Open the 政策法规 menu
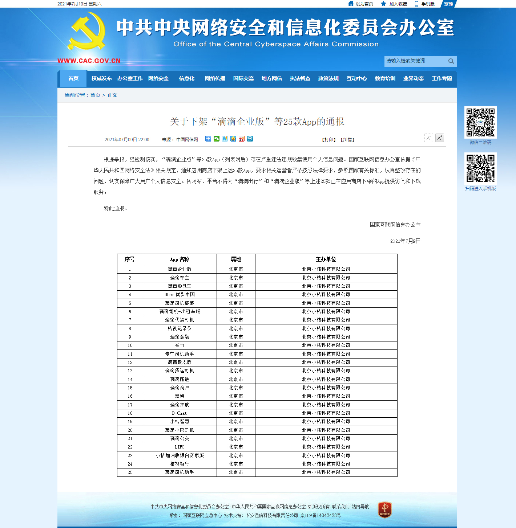Image resolution: width=516 pixels, height=528 pixels. click(328, 78)
